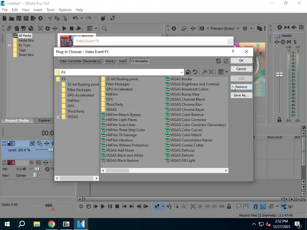Open Preview (Auto) quality dropdown
Image resolution: width=307 pixels, height=230 pixels.
(238, 28)
